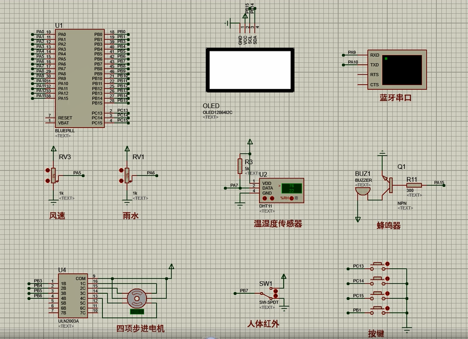Screen dimensions: 468x339
Task: Click the RV1 potentiometer slider body
Action: tap(127, 175)
